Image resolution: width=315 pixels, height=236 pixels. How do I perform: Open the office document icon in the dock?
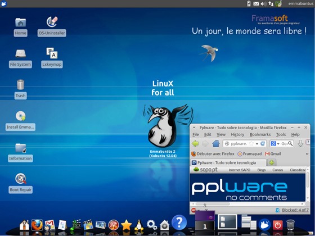point(62,225)
